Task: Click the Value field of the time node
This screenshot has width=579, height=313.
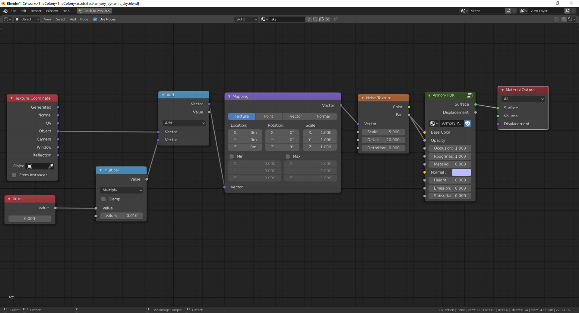Action: (x=30, y=218)
